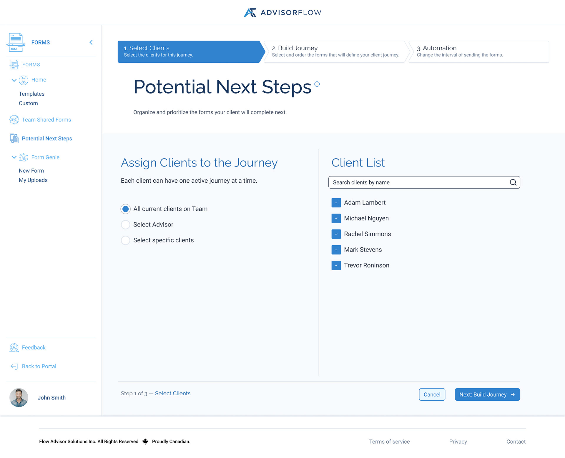
Task: Click the AdvisorFlow logo at top
Action: pyautogui.click(x=282, y=13)
